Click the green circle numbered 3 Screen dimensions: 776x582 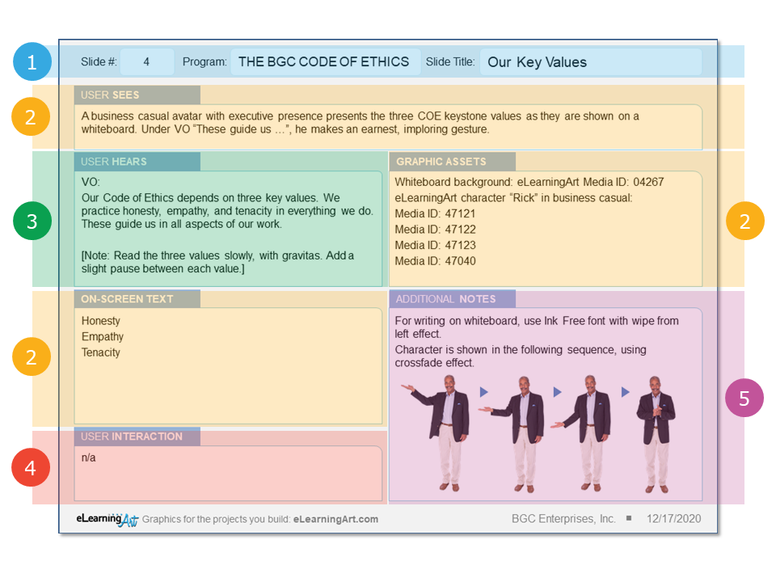32,221
